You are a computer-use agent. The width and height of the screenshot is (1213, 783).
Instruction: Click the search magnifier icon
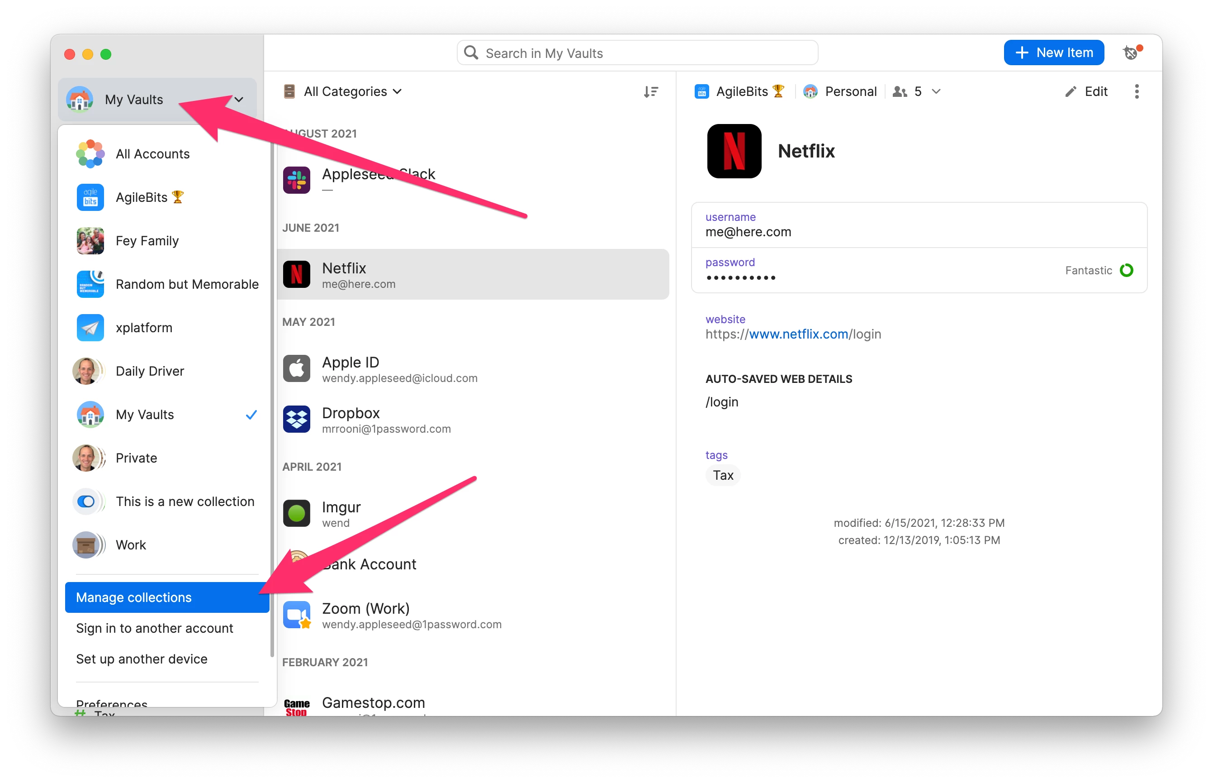[471, 53]
